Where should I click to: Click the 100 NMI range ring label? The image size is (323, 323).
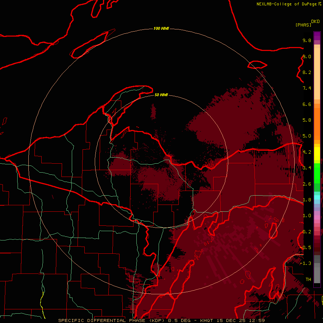coord(161,28)
